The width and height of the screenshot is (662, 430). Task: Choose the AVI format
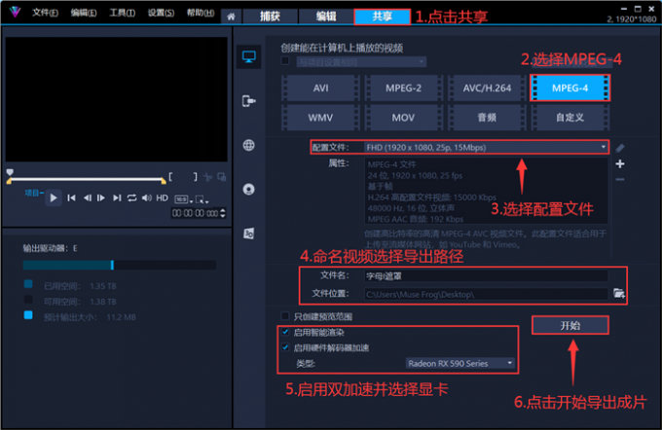coord(321,88)
